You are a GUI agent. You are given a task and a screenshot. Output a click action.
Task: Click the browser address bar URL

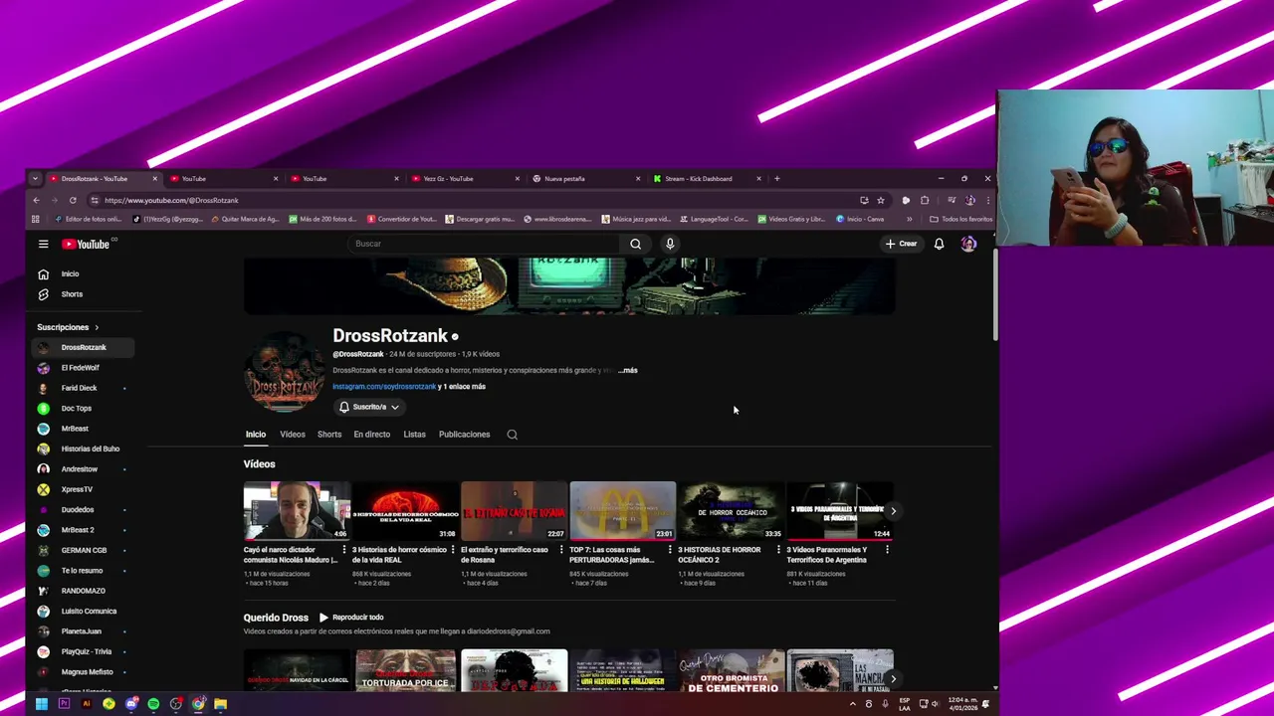click(x=171, y=200)
